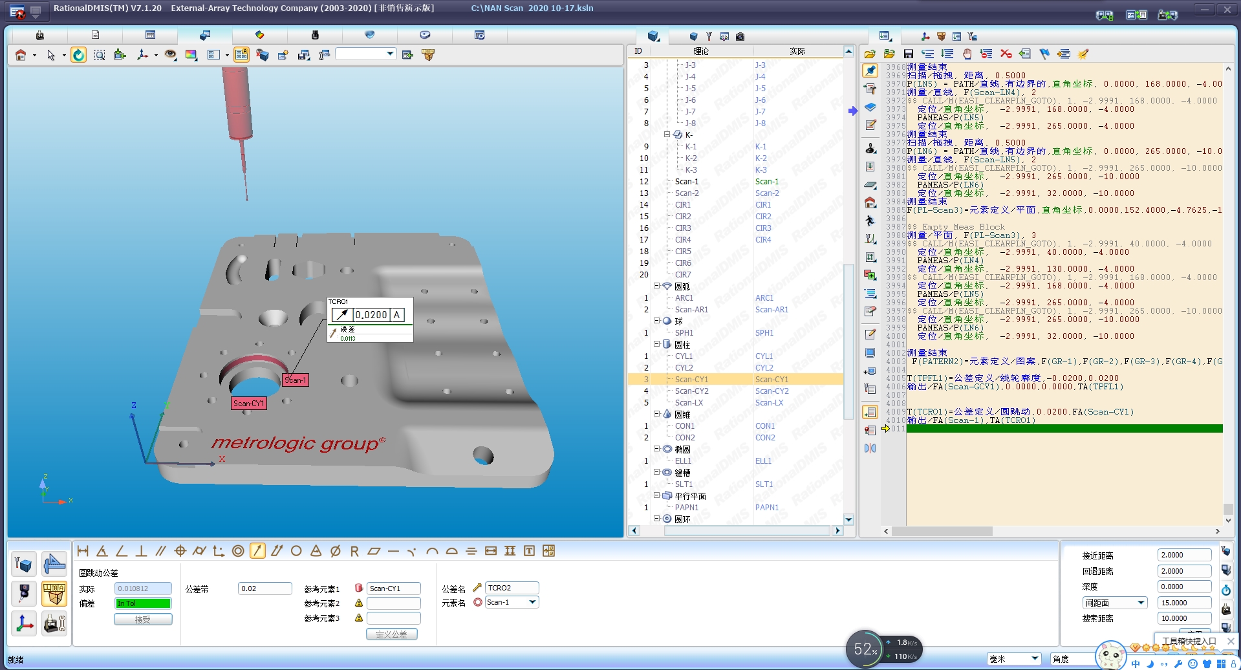Collapse the 圆柱 tree node
The height and width of the screenshot is (670, 1241).
(x=656, y=343)
